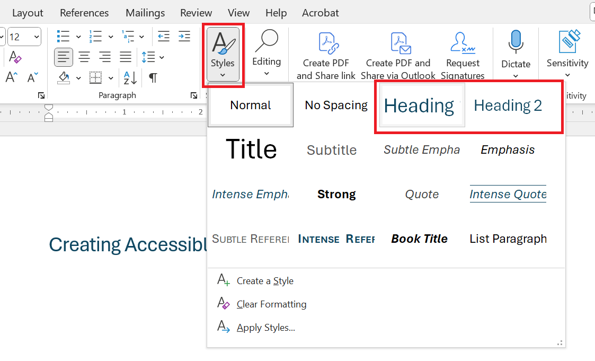Image resolution: width=595 pixels, height=361 pixels.
Task: Apply numbered list formatting
Action: point(95,37)
